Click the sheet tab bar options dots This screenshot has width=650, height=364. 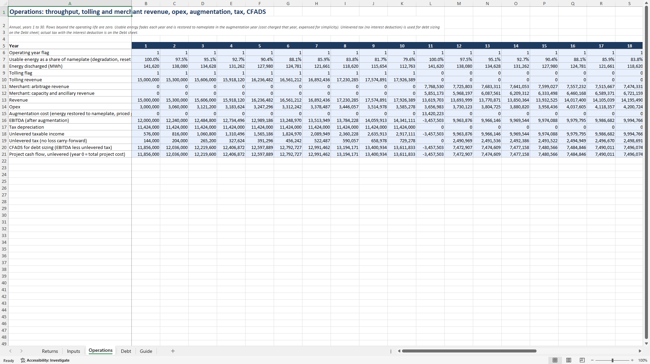pyautogui.click(x=391, y=351)
